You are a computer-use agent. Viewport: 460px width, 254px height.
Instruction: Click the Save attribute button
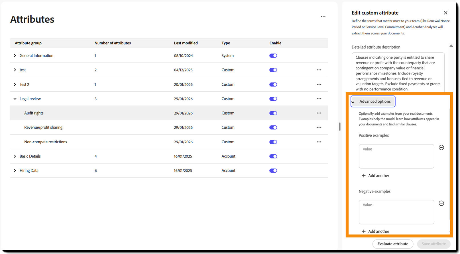[433, 244]
